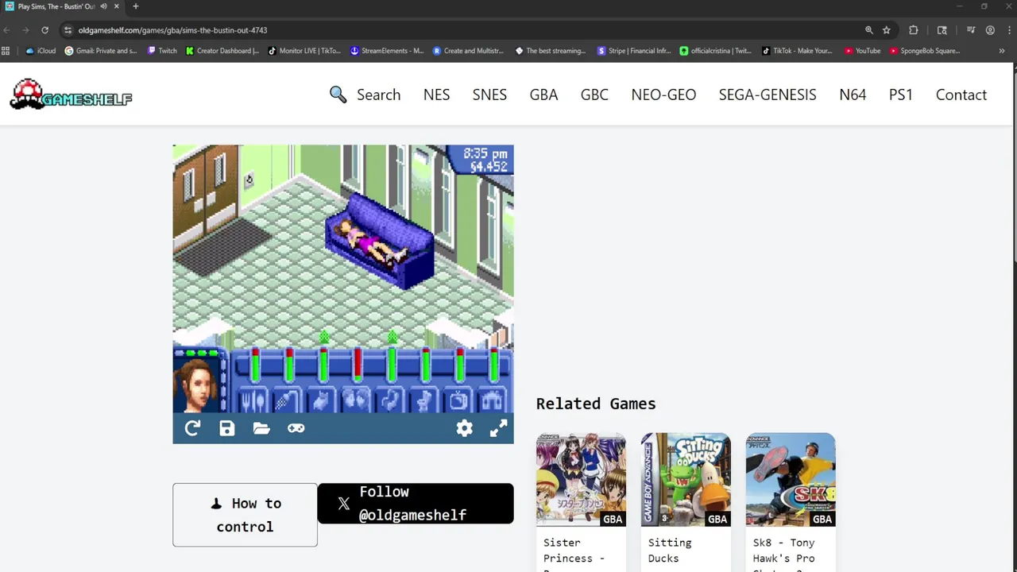The height and width of the screenshot is (572, 1017).
Task: Enter fullscreen with the expand arrows icon
Action: point(498,428)
